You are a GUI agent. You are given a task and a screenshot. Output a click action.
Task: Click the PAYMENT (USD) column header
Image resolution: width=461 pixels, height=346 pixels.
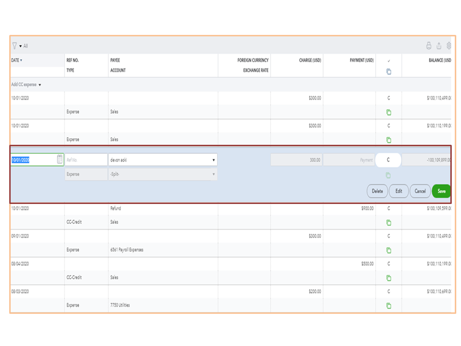click(362, 60)
